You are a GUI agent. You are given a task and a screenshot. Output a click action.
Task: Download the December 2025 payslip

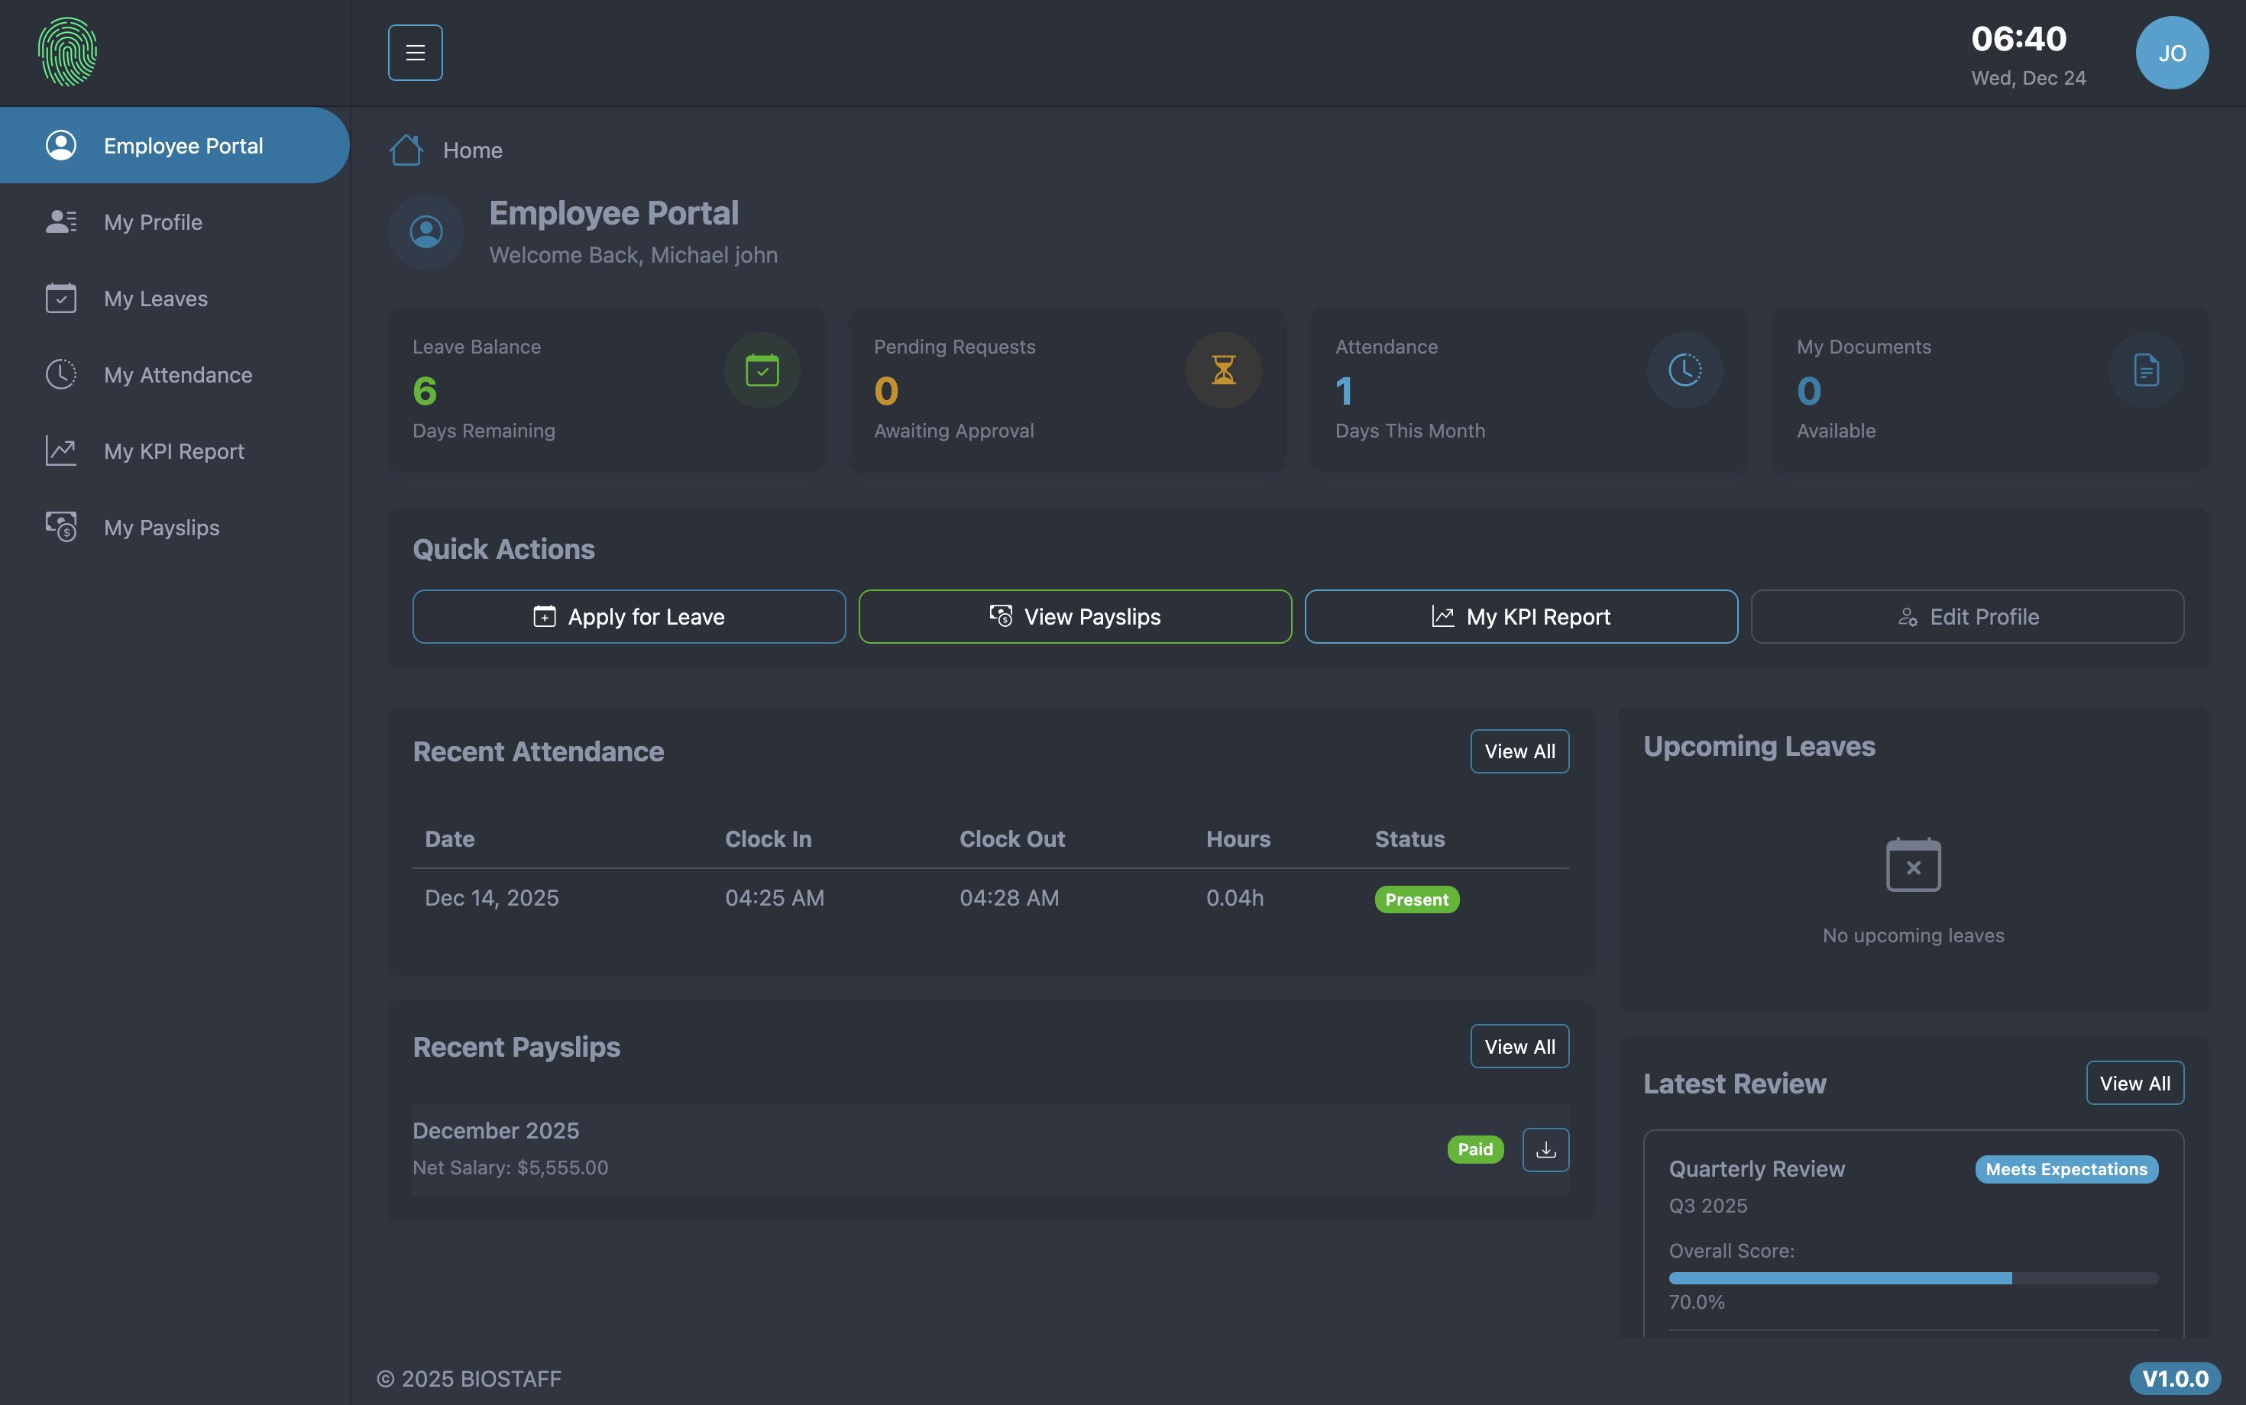tap(1545, 1149)
